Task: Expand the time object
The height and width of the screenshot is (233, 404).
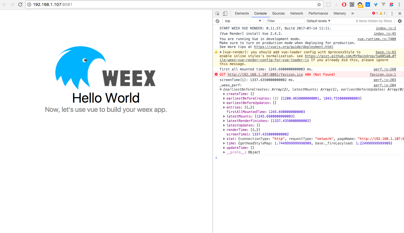Action: (x=224, y=143)
